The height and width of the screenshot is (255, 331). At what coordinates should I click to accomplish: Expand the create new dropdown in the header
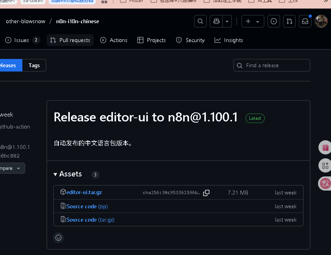[257, 21]
